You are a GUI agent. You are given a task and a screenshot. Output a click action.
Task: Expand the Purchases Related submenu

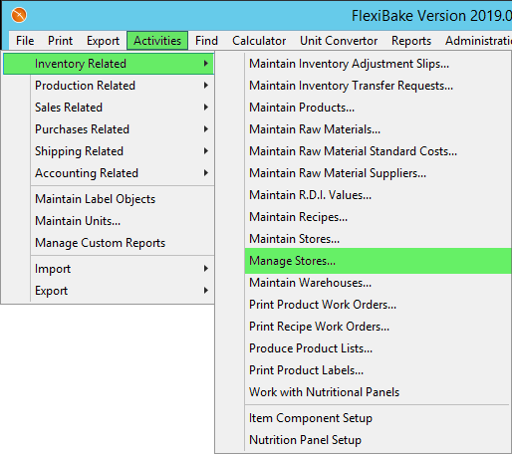click(x=109, y=129)
